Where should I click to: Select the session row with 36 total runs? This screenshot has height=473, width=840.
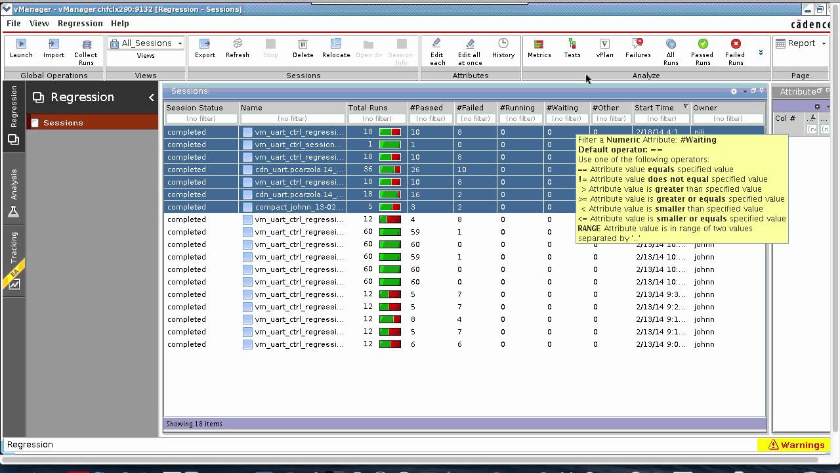tap(465, 169)
